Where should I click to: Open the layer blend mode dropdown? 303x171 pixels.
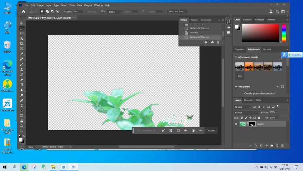point(247,112)
